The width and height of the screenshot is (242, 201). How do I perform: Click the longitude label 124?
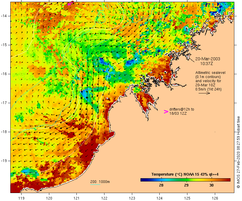tap(160, 198)
